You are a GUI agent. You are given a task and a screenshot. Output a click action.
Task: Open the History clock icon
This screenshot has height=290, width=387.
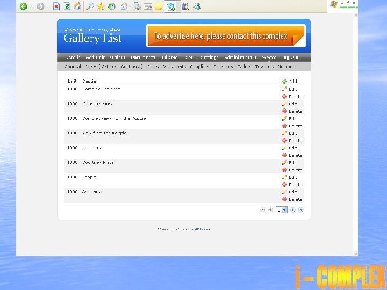112,6
